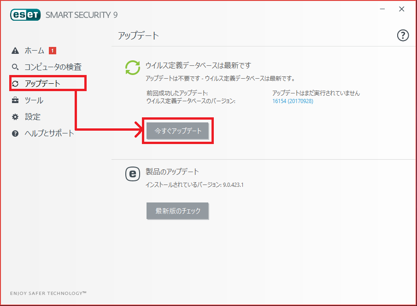The image size is (417, 306).
Task: Click the magnifier icon for コンピュータの検査
Action: (x=15, y=67)
